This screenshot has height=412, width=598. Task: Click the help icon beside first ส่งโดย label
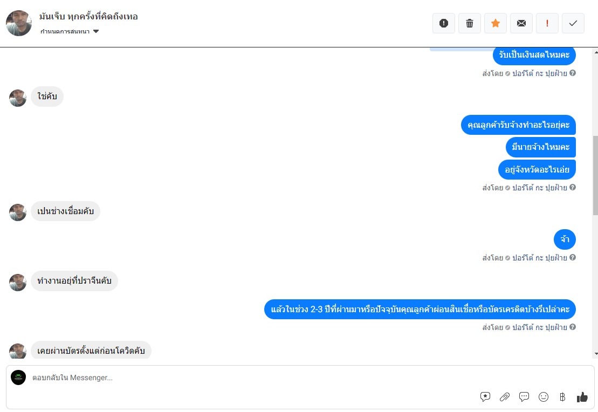click(573, 73)
